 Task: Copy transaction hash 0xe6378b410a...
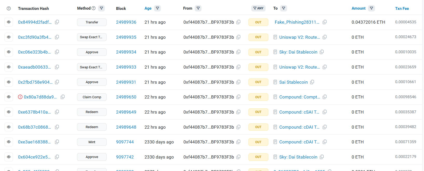57,112
